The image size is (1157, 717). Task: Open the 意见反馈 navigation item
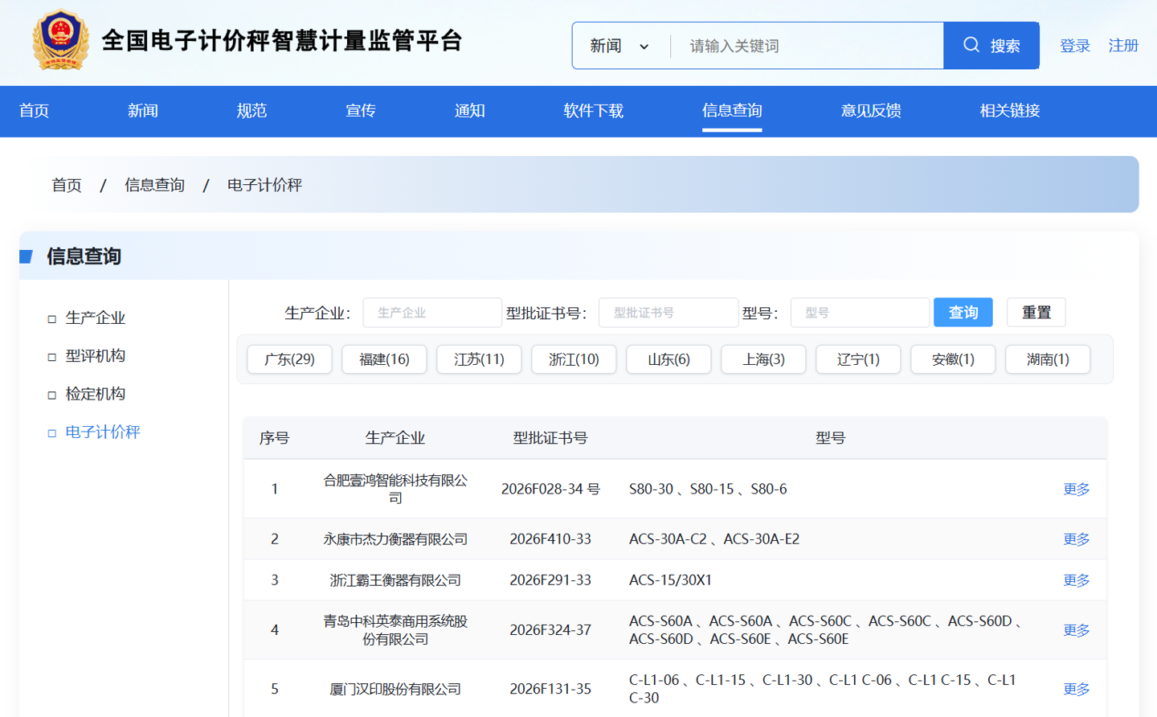tap(871, 111)
